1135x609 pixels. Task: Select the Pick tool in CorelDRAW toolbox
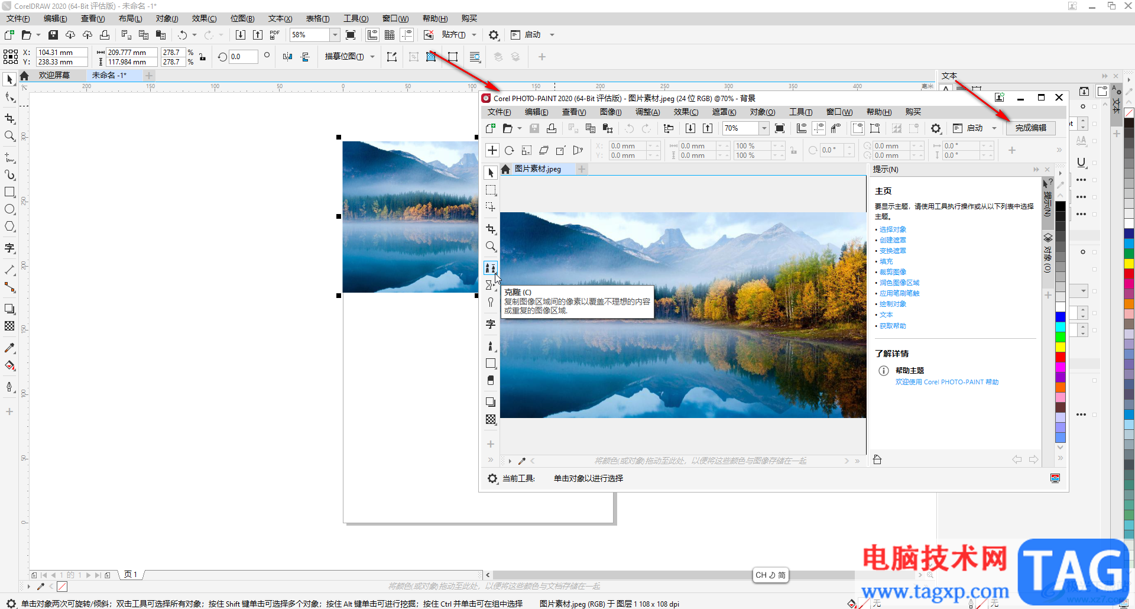click(x=9, y=79)
